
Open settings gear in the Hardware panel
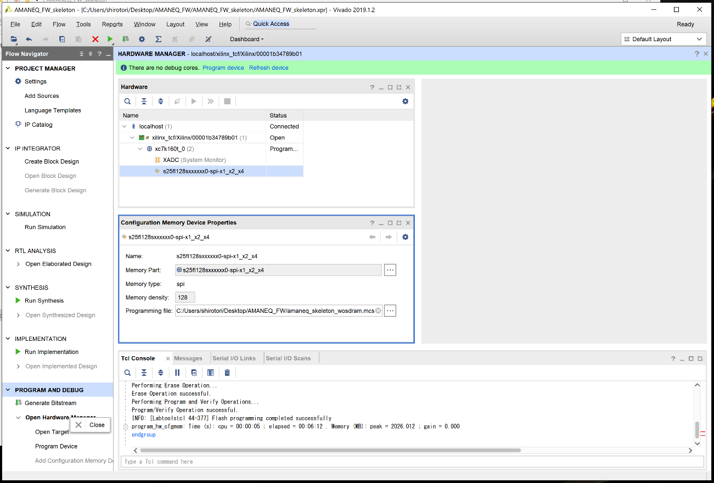(405, 101)
